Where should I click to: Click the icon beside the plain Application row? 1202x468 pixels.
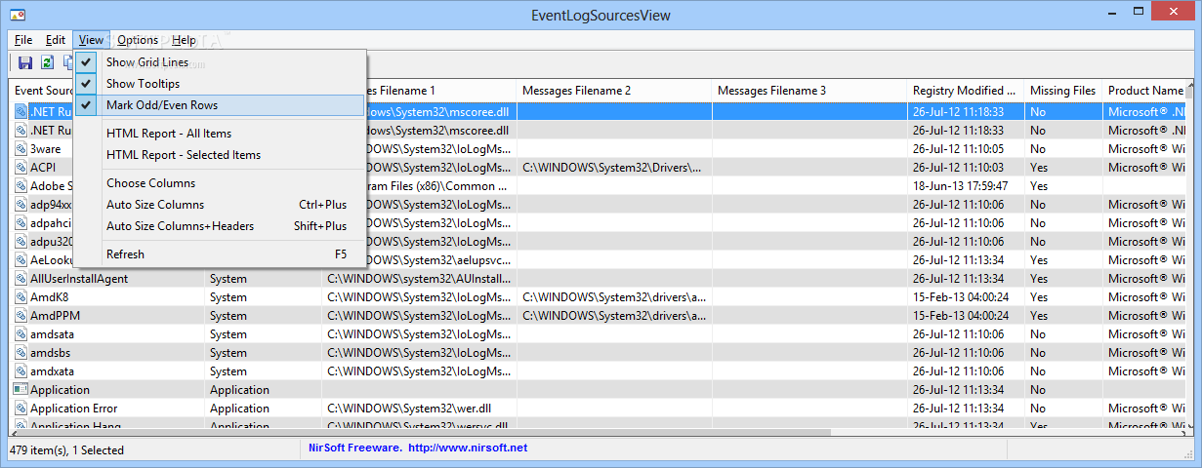point(21,390)
